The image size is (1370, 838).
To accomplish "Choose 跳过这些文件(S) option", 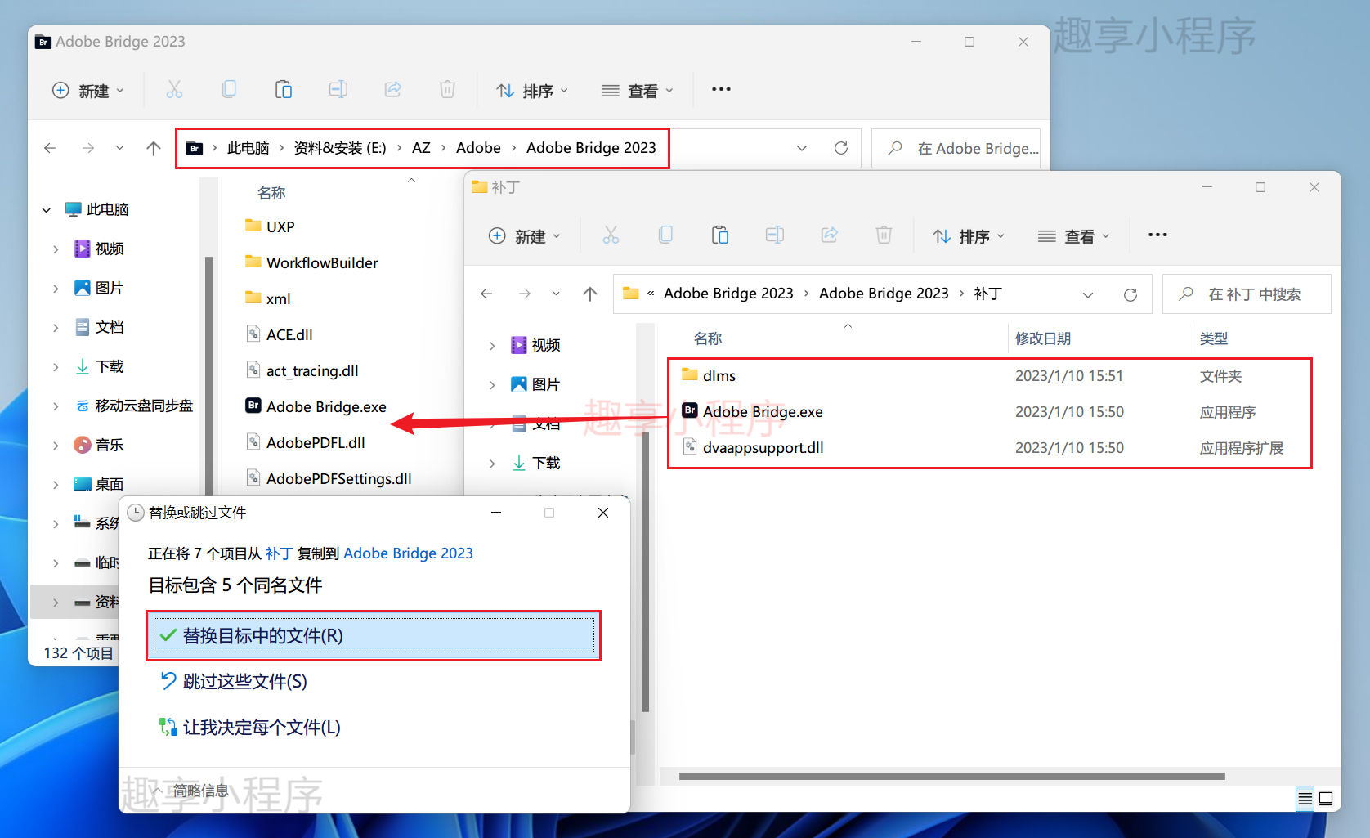I will tap(234, 681).
